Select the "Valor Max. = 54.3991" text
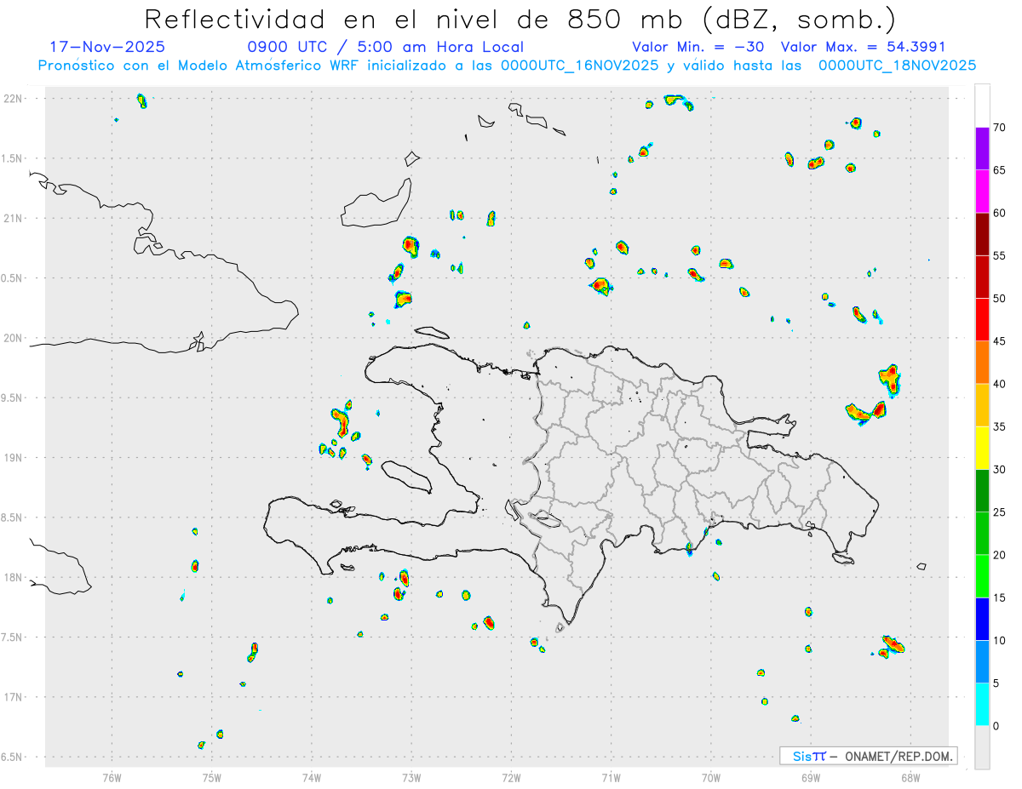The height and width of the screenshot is (789, 1022). point(864,47)
